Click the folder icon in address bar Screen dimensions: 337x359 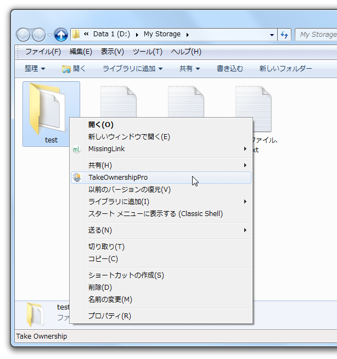[x=76, y=34]
